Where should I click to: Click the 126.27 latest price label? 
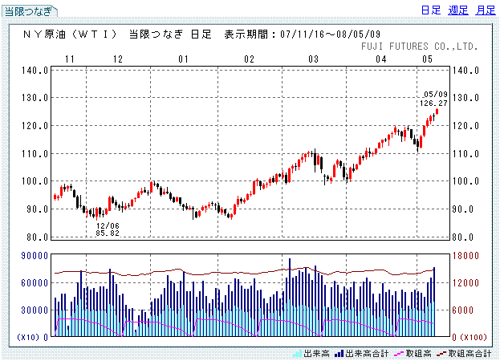coord(433,103)
